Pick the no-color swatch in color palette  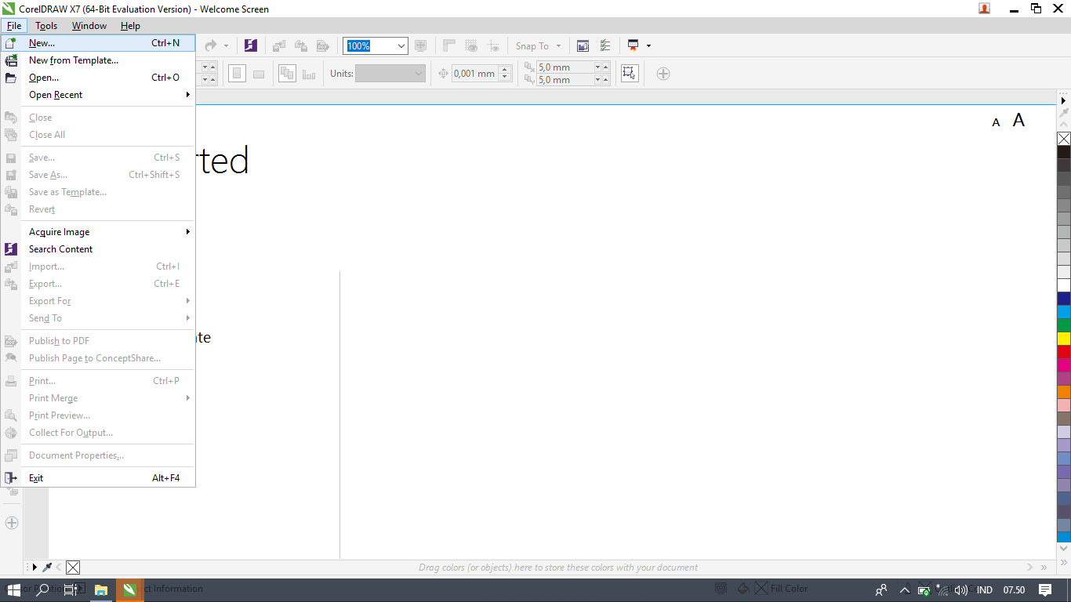coord(1064,139)
